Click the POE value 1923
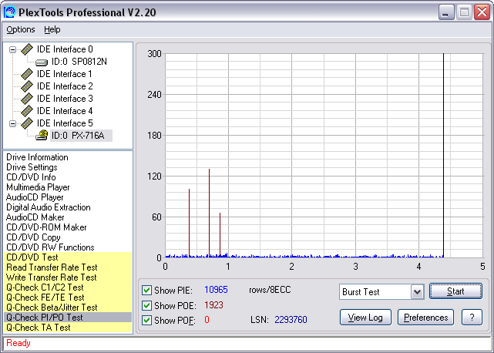Viewport: 494px width, 353px height. click(x=213, y=304)
